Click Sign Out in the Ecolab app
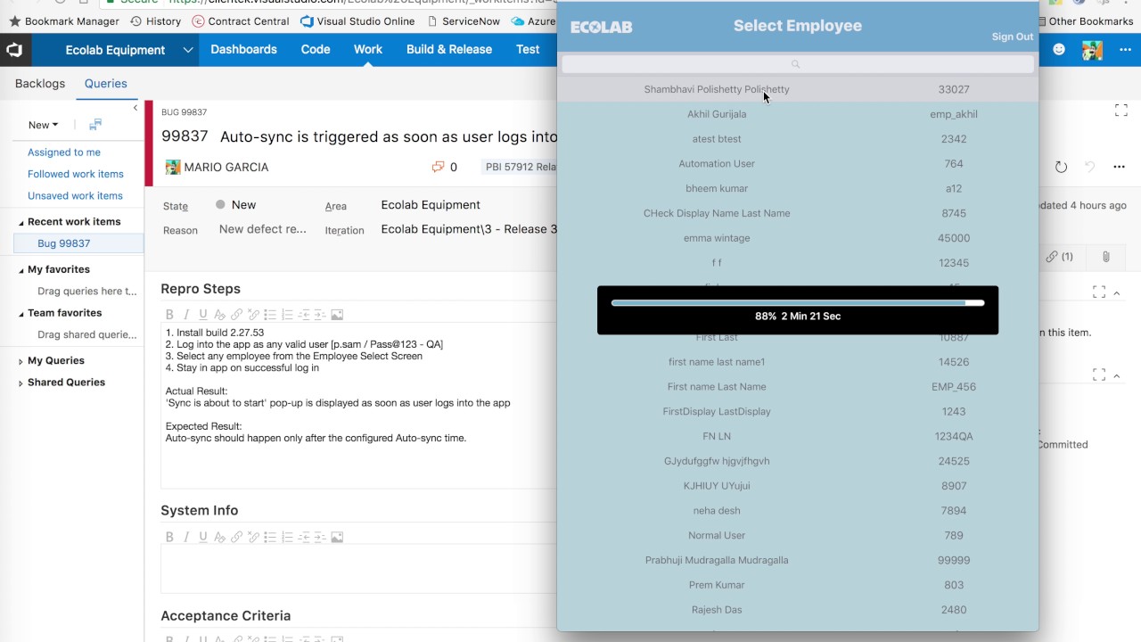The image size is (1141, 642). [x=1013, y=37]
